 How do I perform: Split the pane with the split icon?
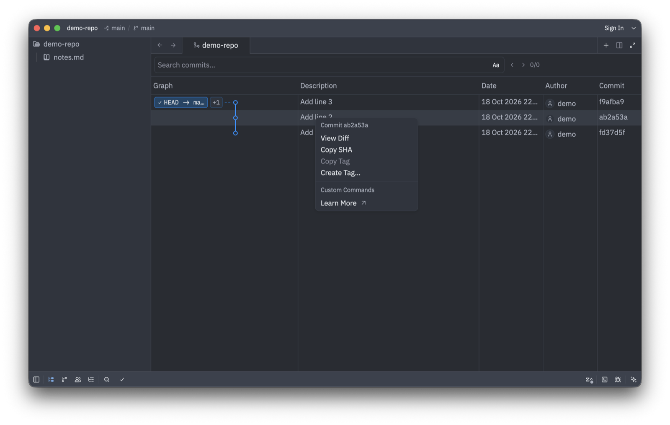[619, 45]
